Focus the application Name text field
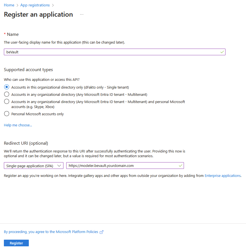Screen dimensions: 246x248 [x=111, y=52]
